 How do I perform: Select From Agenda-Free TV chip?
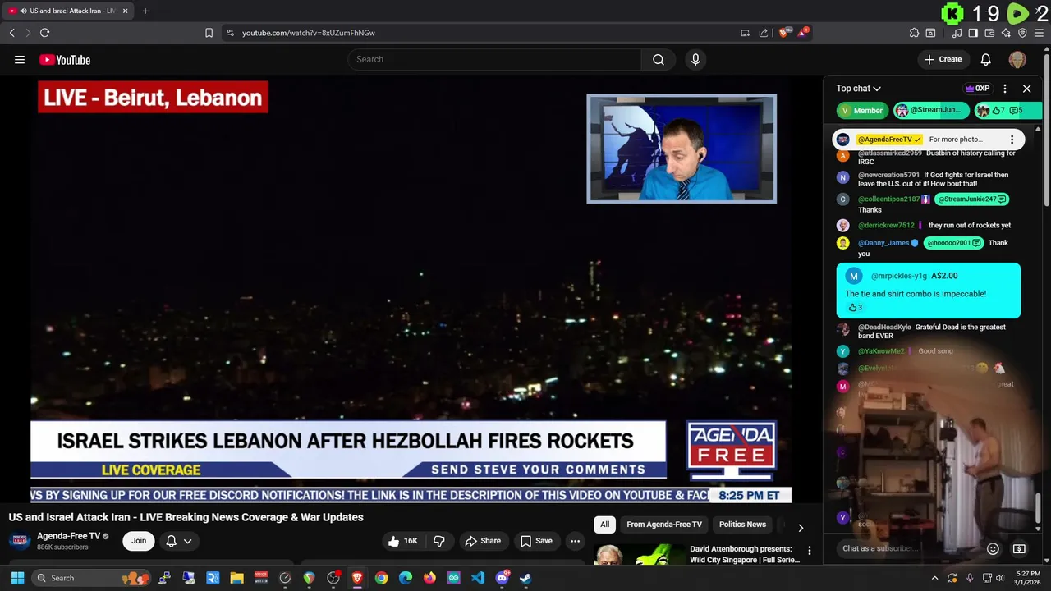[x=664, y=525]
